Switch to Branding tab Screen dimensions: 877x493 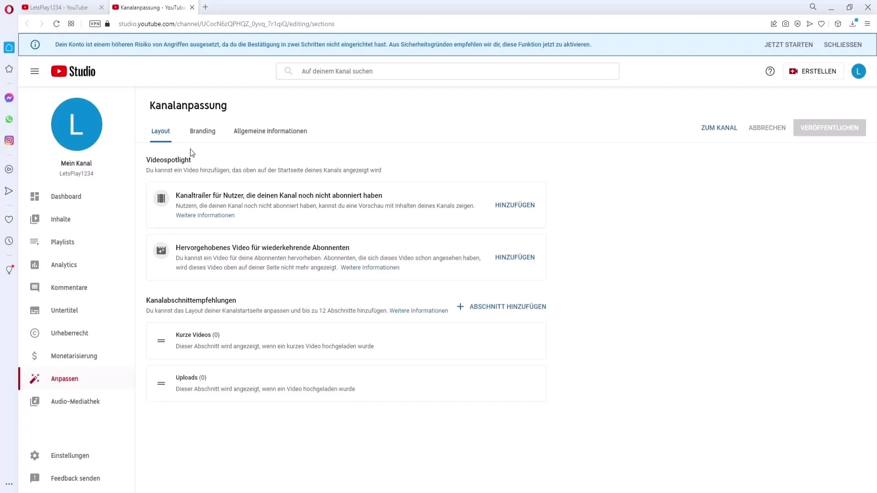pyautogui.click(x=202, y=131)
